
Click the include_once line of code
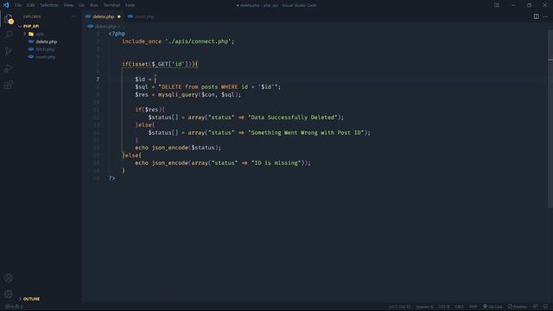pos(178,41)
